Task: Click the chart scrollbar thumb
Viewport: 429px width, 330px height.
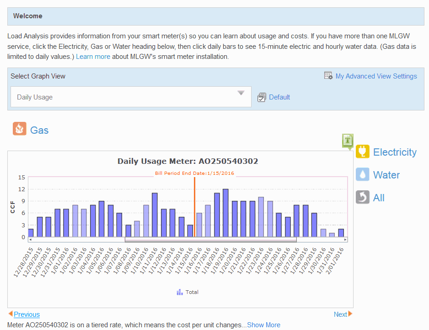Action: click(x=211, y=240)
